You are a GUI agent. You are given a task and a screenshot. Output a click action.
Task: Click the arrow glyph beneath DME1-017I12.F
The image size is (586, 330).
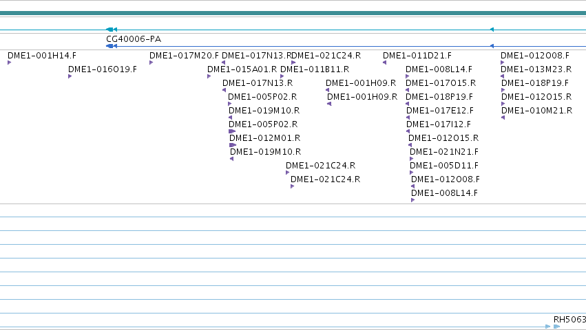[x=408, y=131]
